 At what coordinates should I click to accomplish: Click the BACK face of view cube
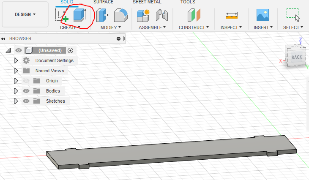(x=297, y=57)
